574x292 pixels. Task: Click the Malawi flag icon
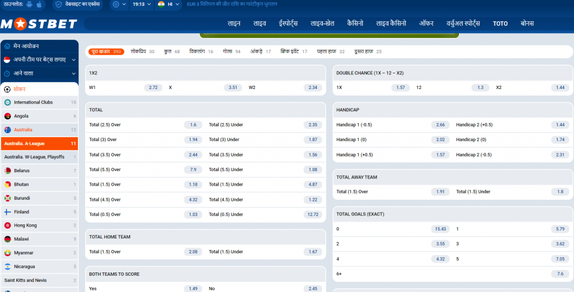[x=7, y=239]
